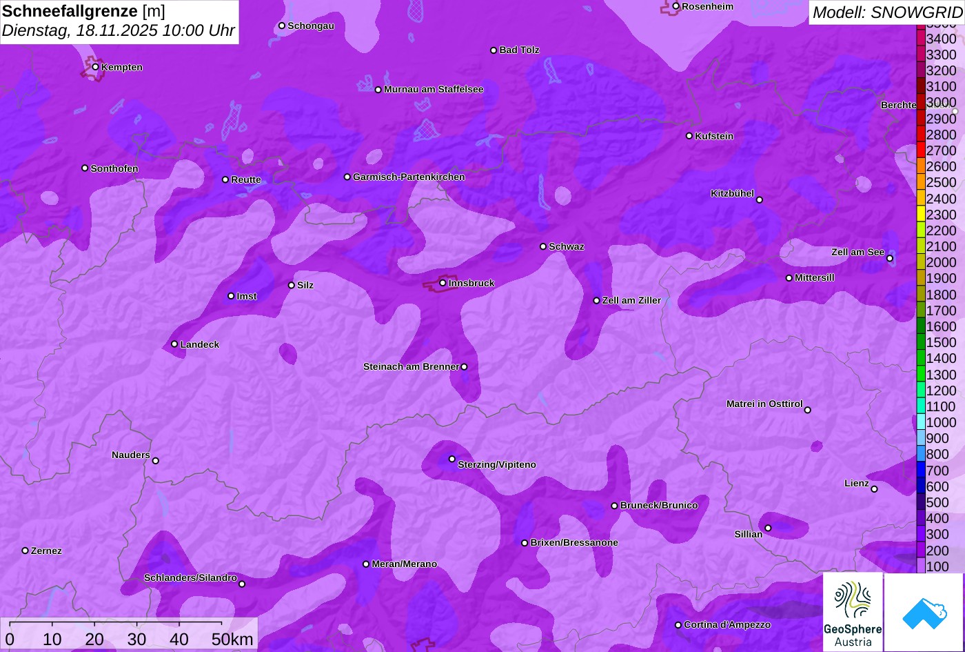Click the Murnau am Staffelsee label
The image size is (965, 652).
(x=434, y=89)
